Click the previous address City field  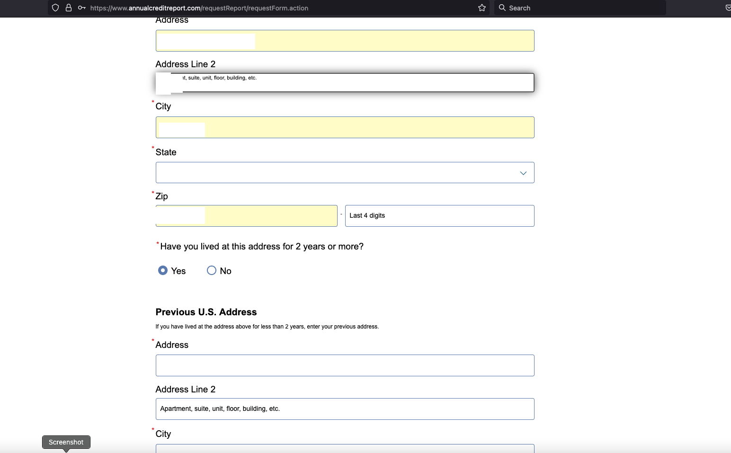[345, 448]
